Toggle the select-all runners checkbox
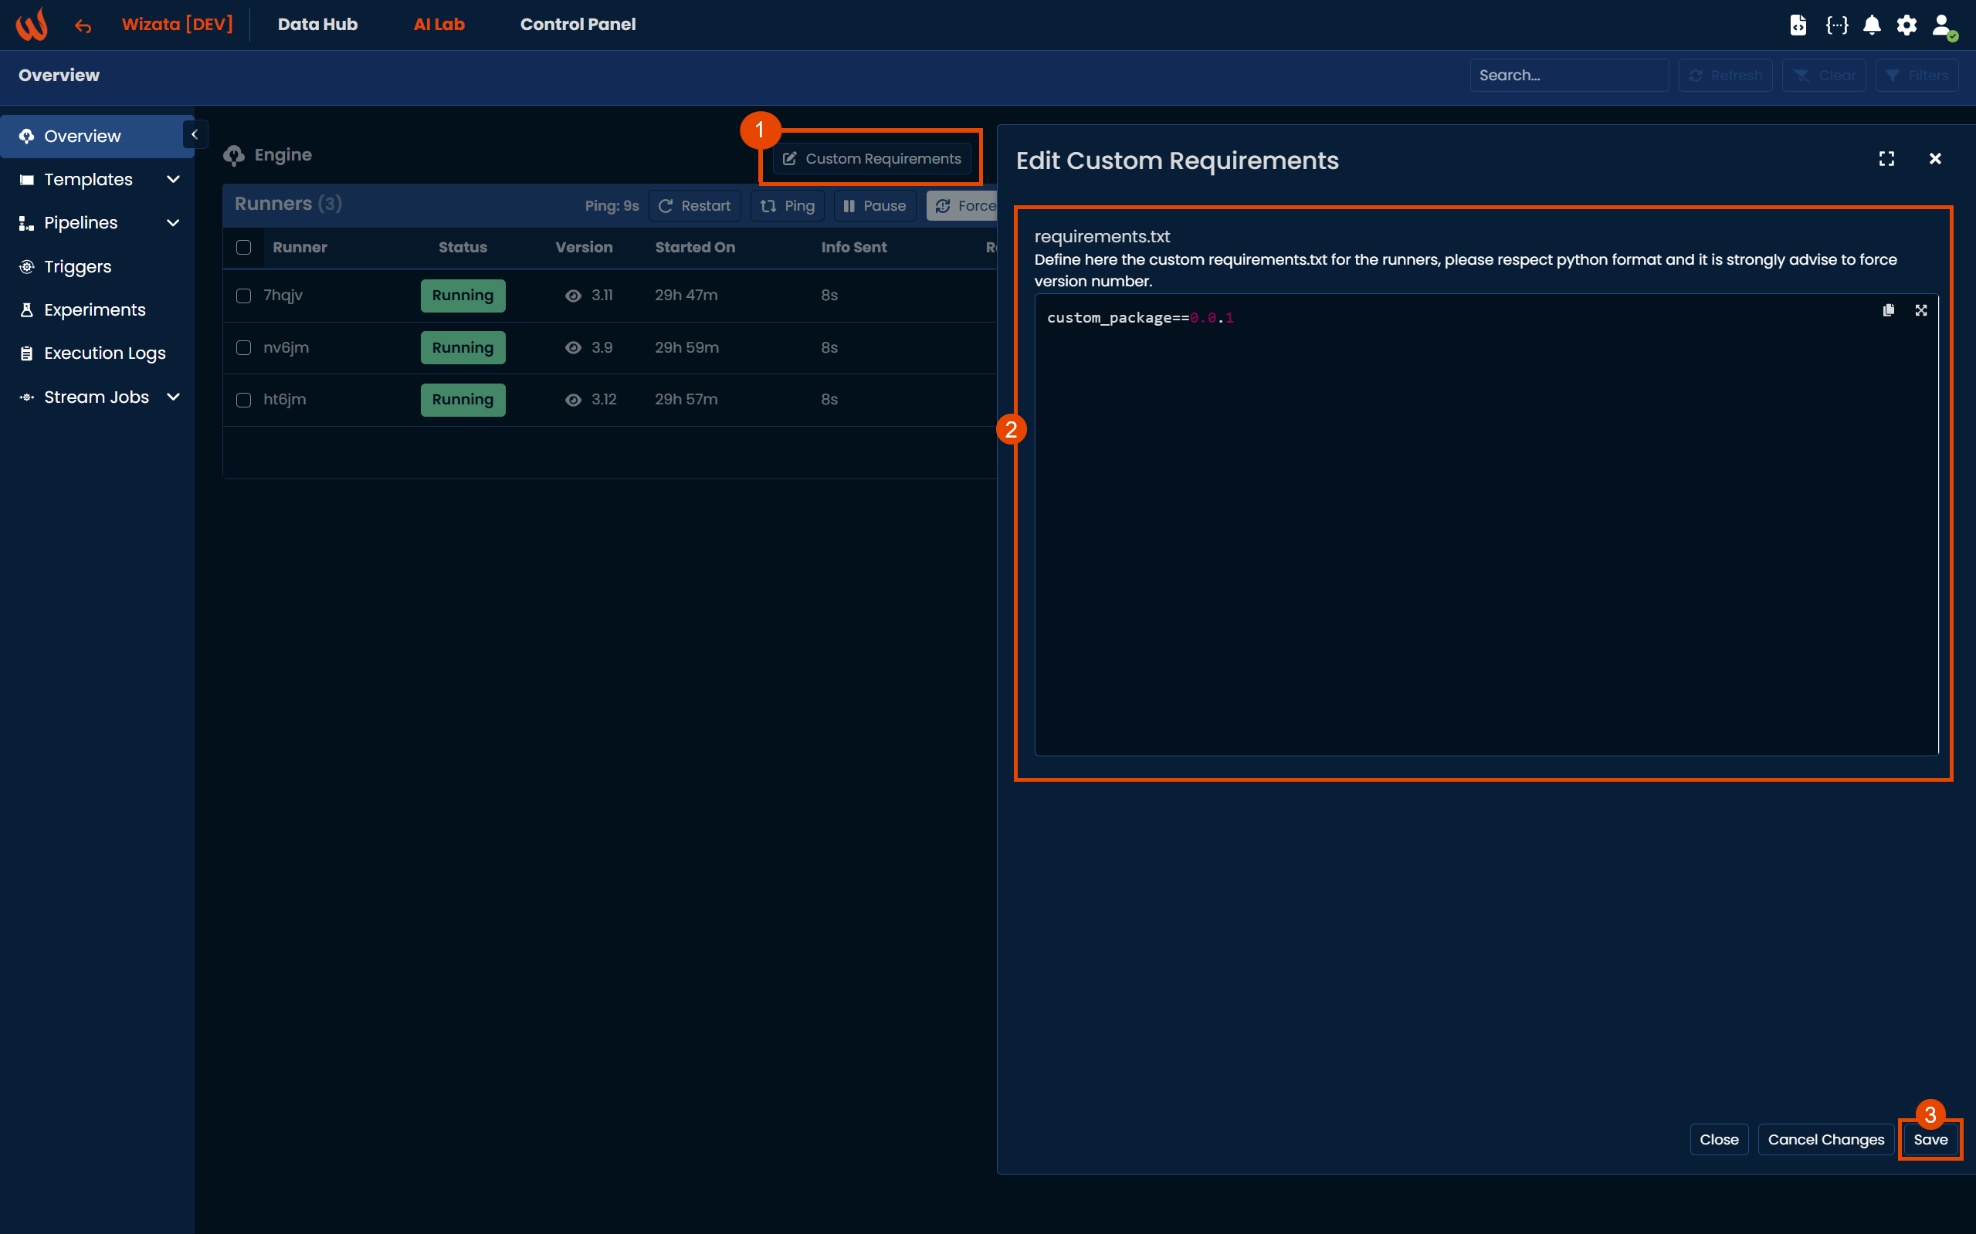The width and height of the screenshot is (1976, 1234). click(243, 247)
